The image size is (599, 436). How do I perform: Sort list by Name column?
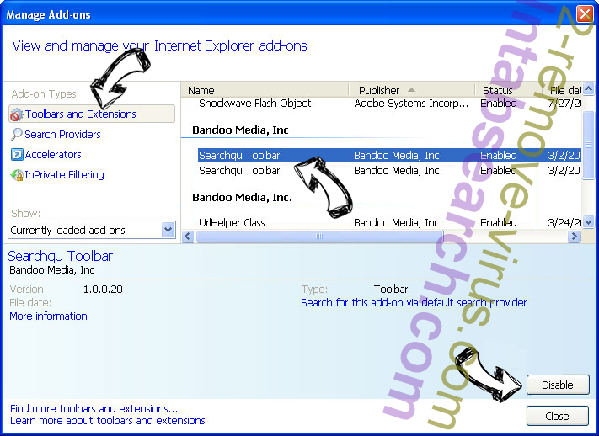click(265, 91)
